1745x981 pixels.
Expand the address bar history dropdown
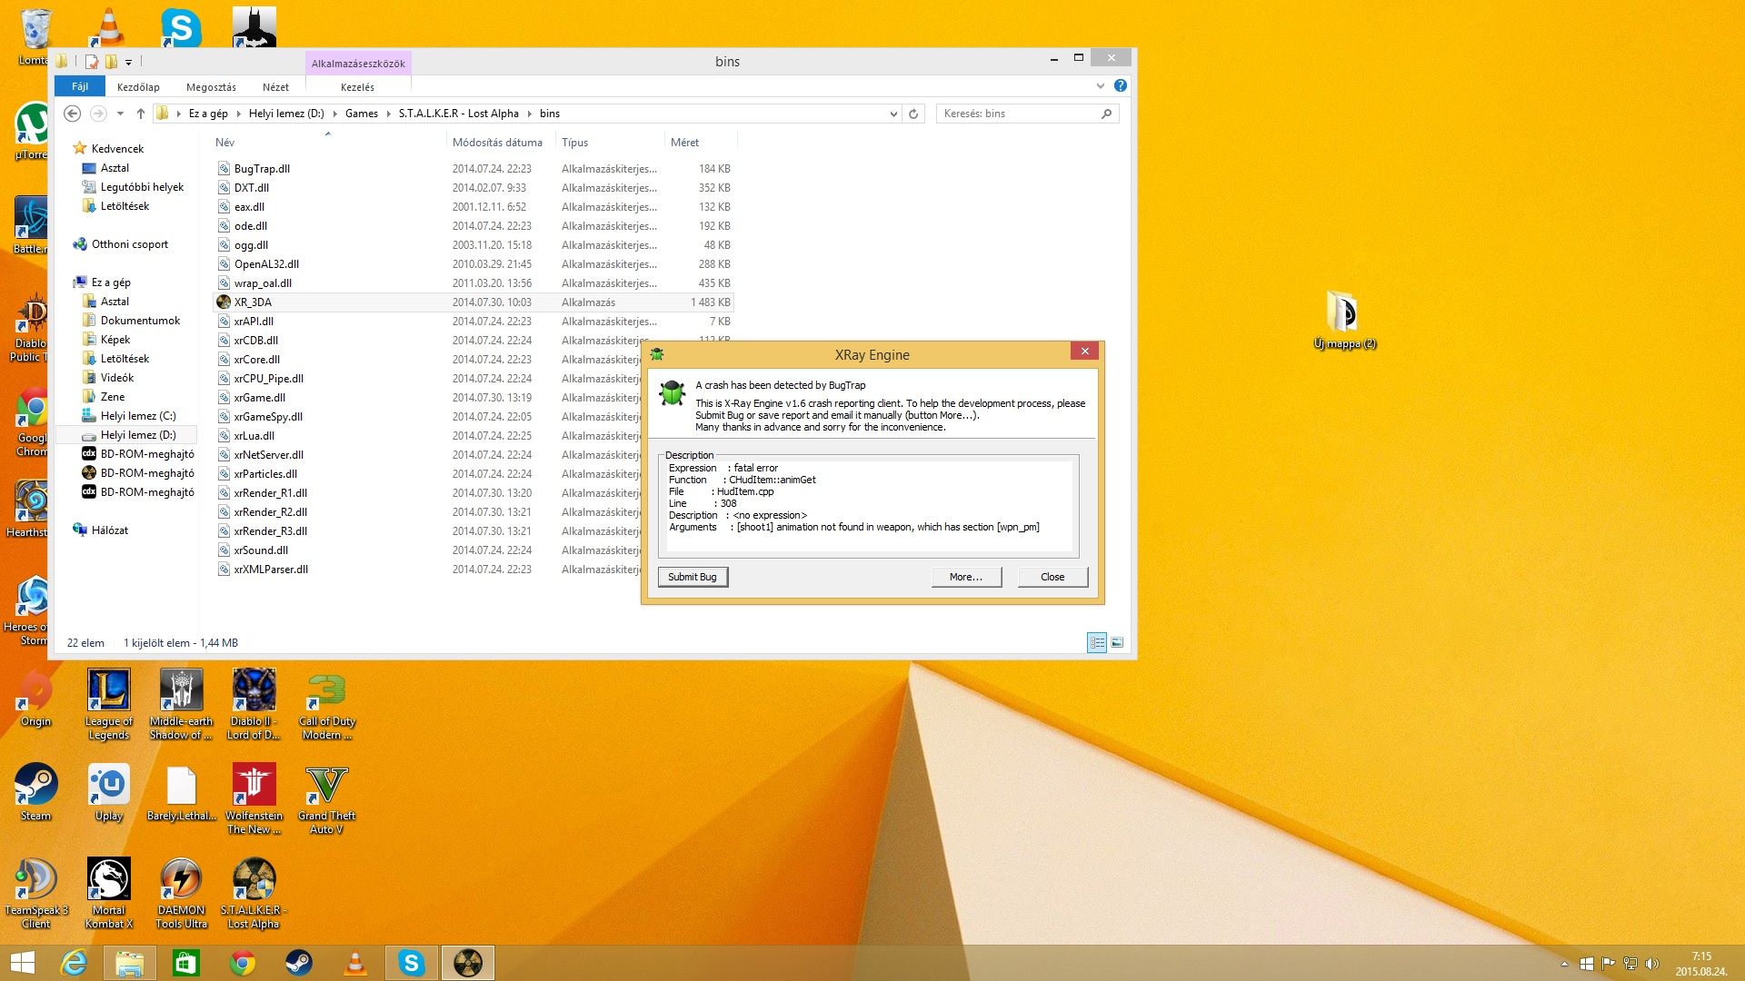[x=893, y=114]
